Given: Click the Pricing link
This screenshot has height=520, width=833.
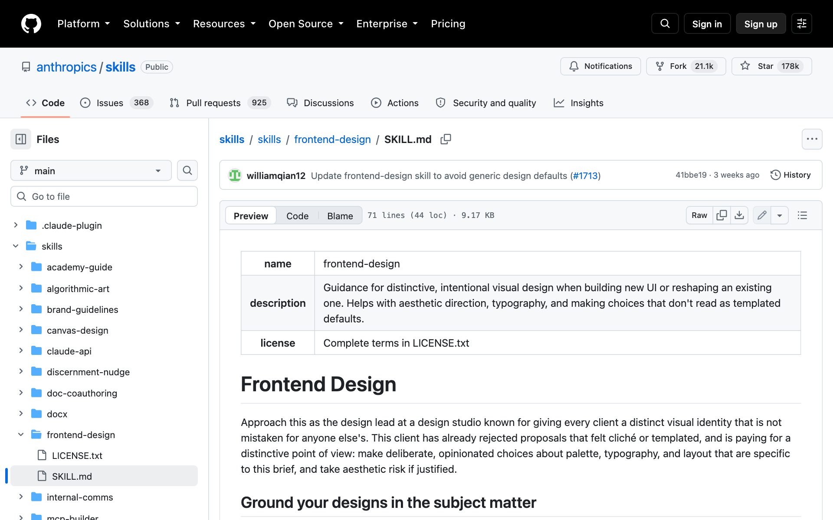Looking at the screenshot, I should pos(448,24).
